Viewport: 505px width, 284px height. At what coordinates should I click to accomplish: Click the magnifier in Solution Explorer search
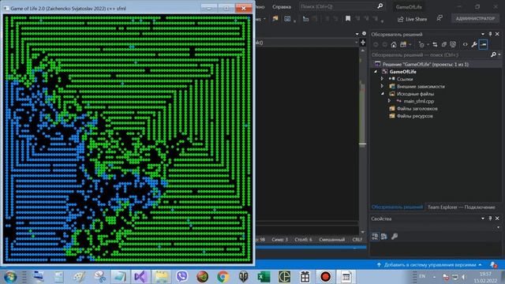493,54
